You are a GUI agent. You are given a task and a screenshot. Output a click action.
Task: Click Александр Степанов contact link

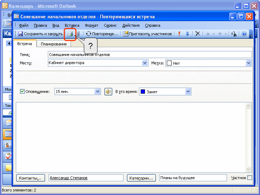(x=69, y=178)
